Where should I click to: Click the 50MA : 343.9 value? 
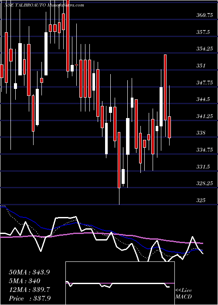click(x=29, y=272)
